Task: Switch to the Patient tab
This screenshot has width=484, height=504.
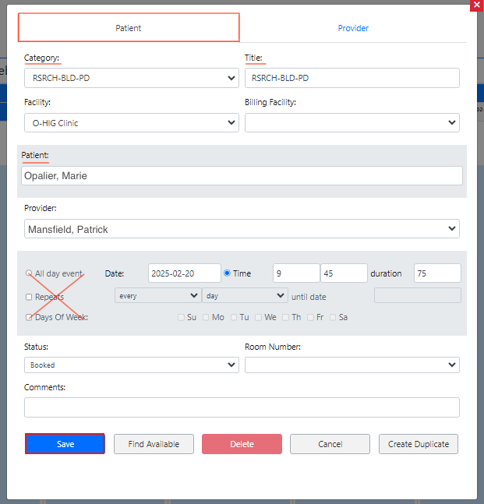Action: click(x=129, y=28)
